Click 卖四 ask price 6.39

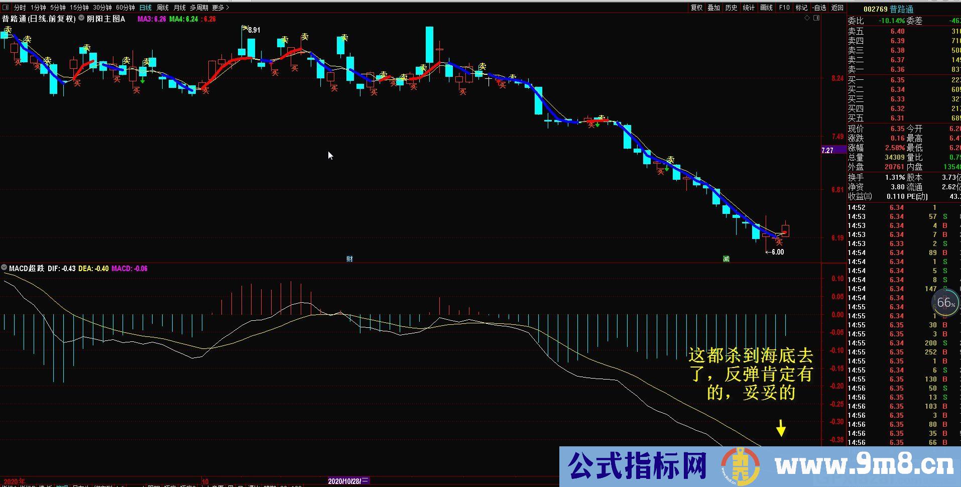897,41
